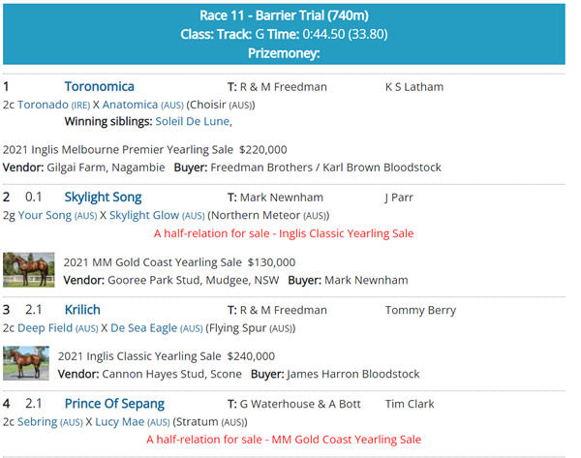This screenshot has height=458, width=581.
Task: Open the Skylight Song horse link
Action: [103, 198]
